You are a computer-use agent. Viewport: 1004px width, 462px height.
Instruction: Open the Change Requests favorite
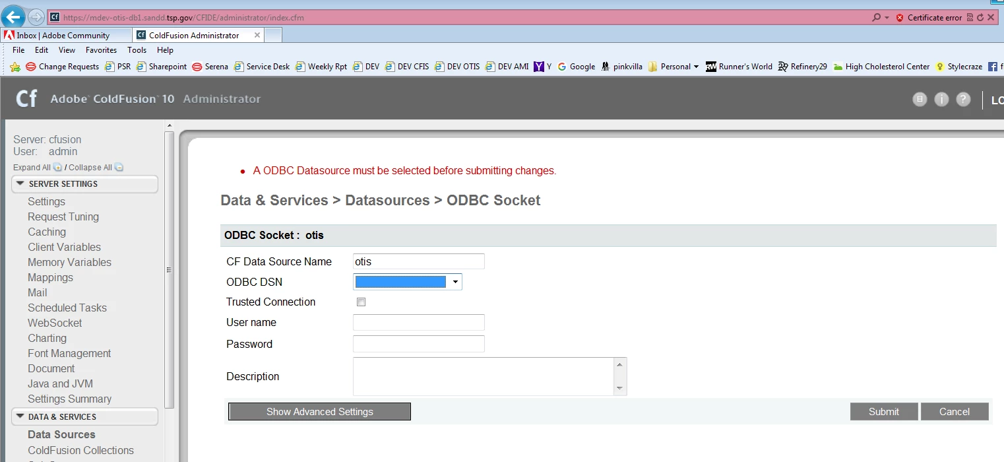[x=63, y=67]
